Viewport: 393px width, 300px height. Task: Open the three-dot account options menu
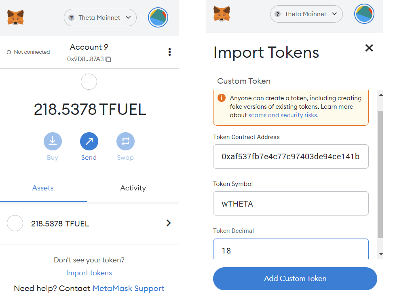pos(170,52)
